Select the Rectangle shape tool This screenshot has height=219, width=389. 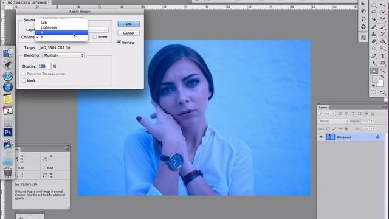tap(383, 63)
